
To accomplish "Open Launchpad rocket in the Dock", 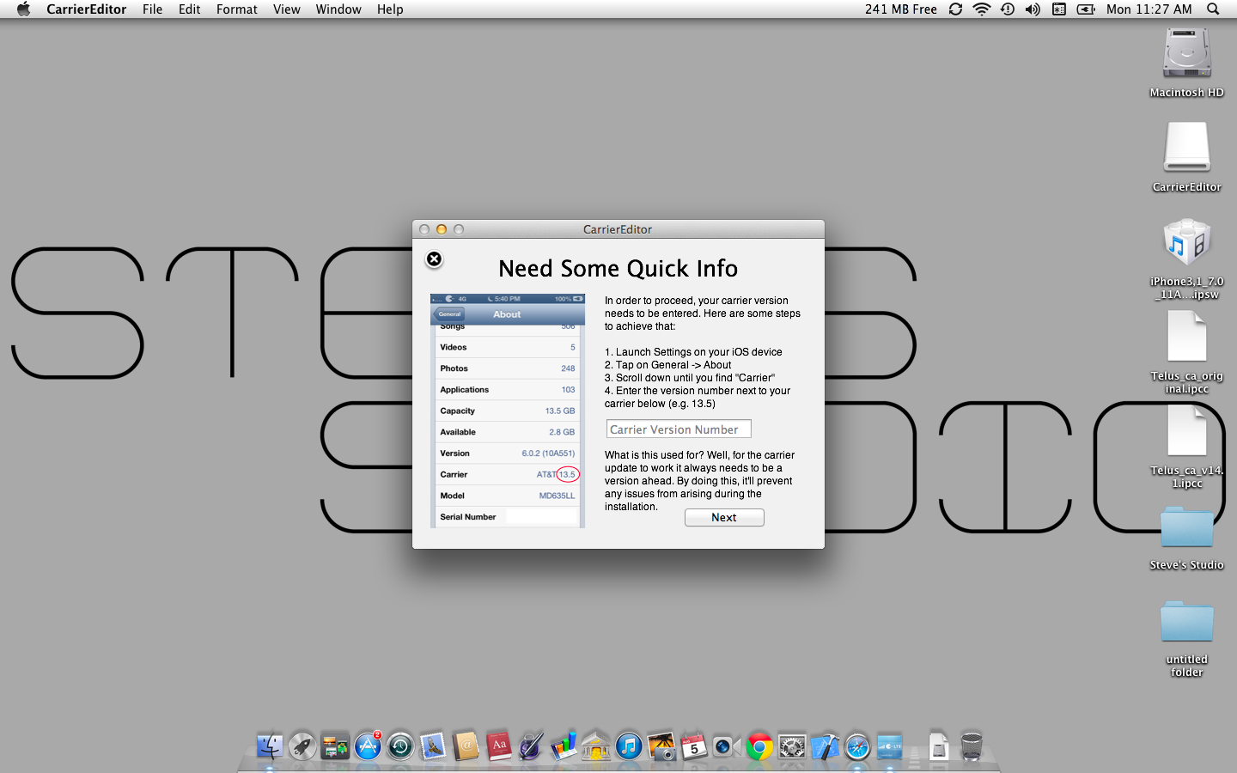I will [x=302, y=746].
